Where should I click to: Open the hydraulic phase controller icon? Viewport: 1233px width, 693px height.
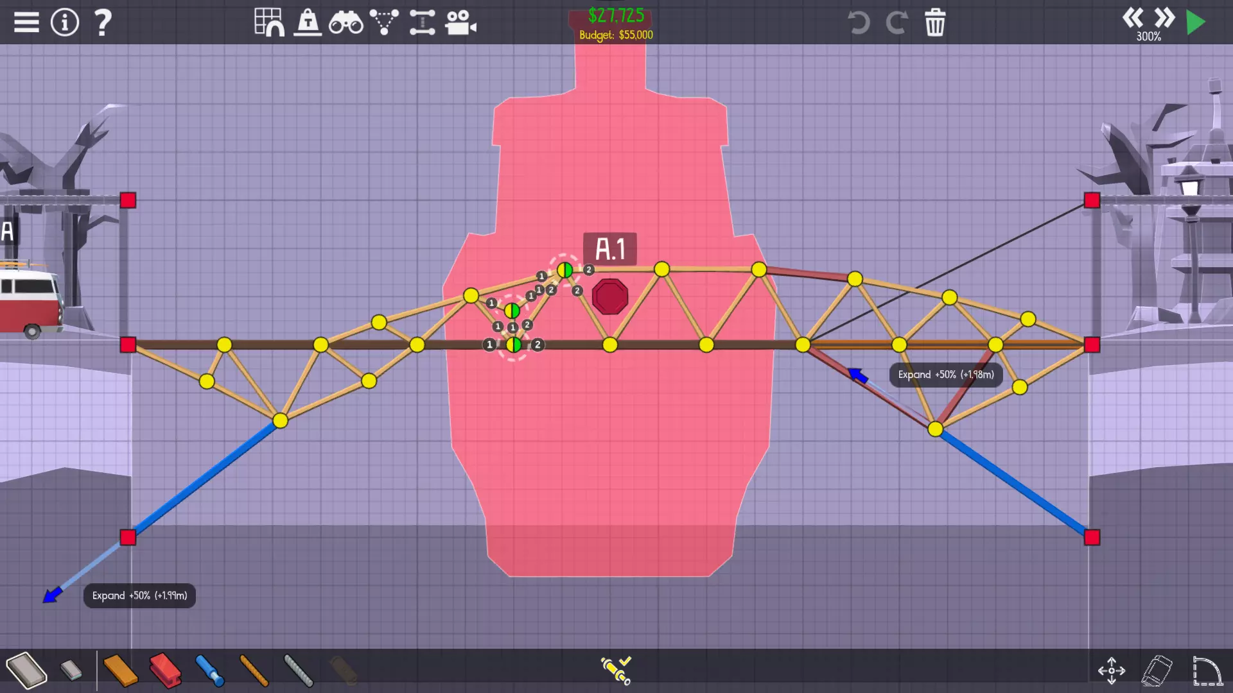(x=616, y=669)
